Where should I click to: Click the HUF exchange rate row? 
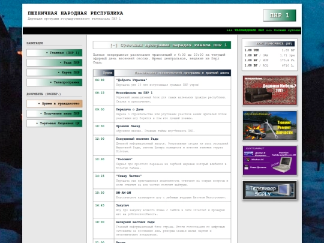269,61
